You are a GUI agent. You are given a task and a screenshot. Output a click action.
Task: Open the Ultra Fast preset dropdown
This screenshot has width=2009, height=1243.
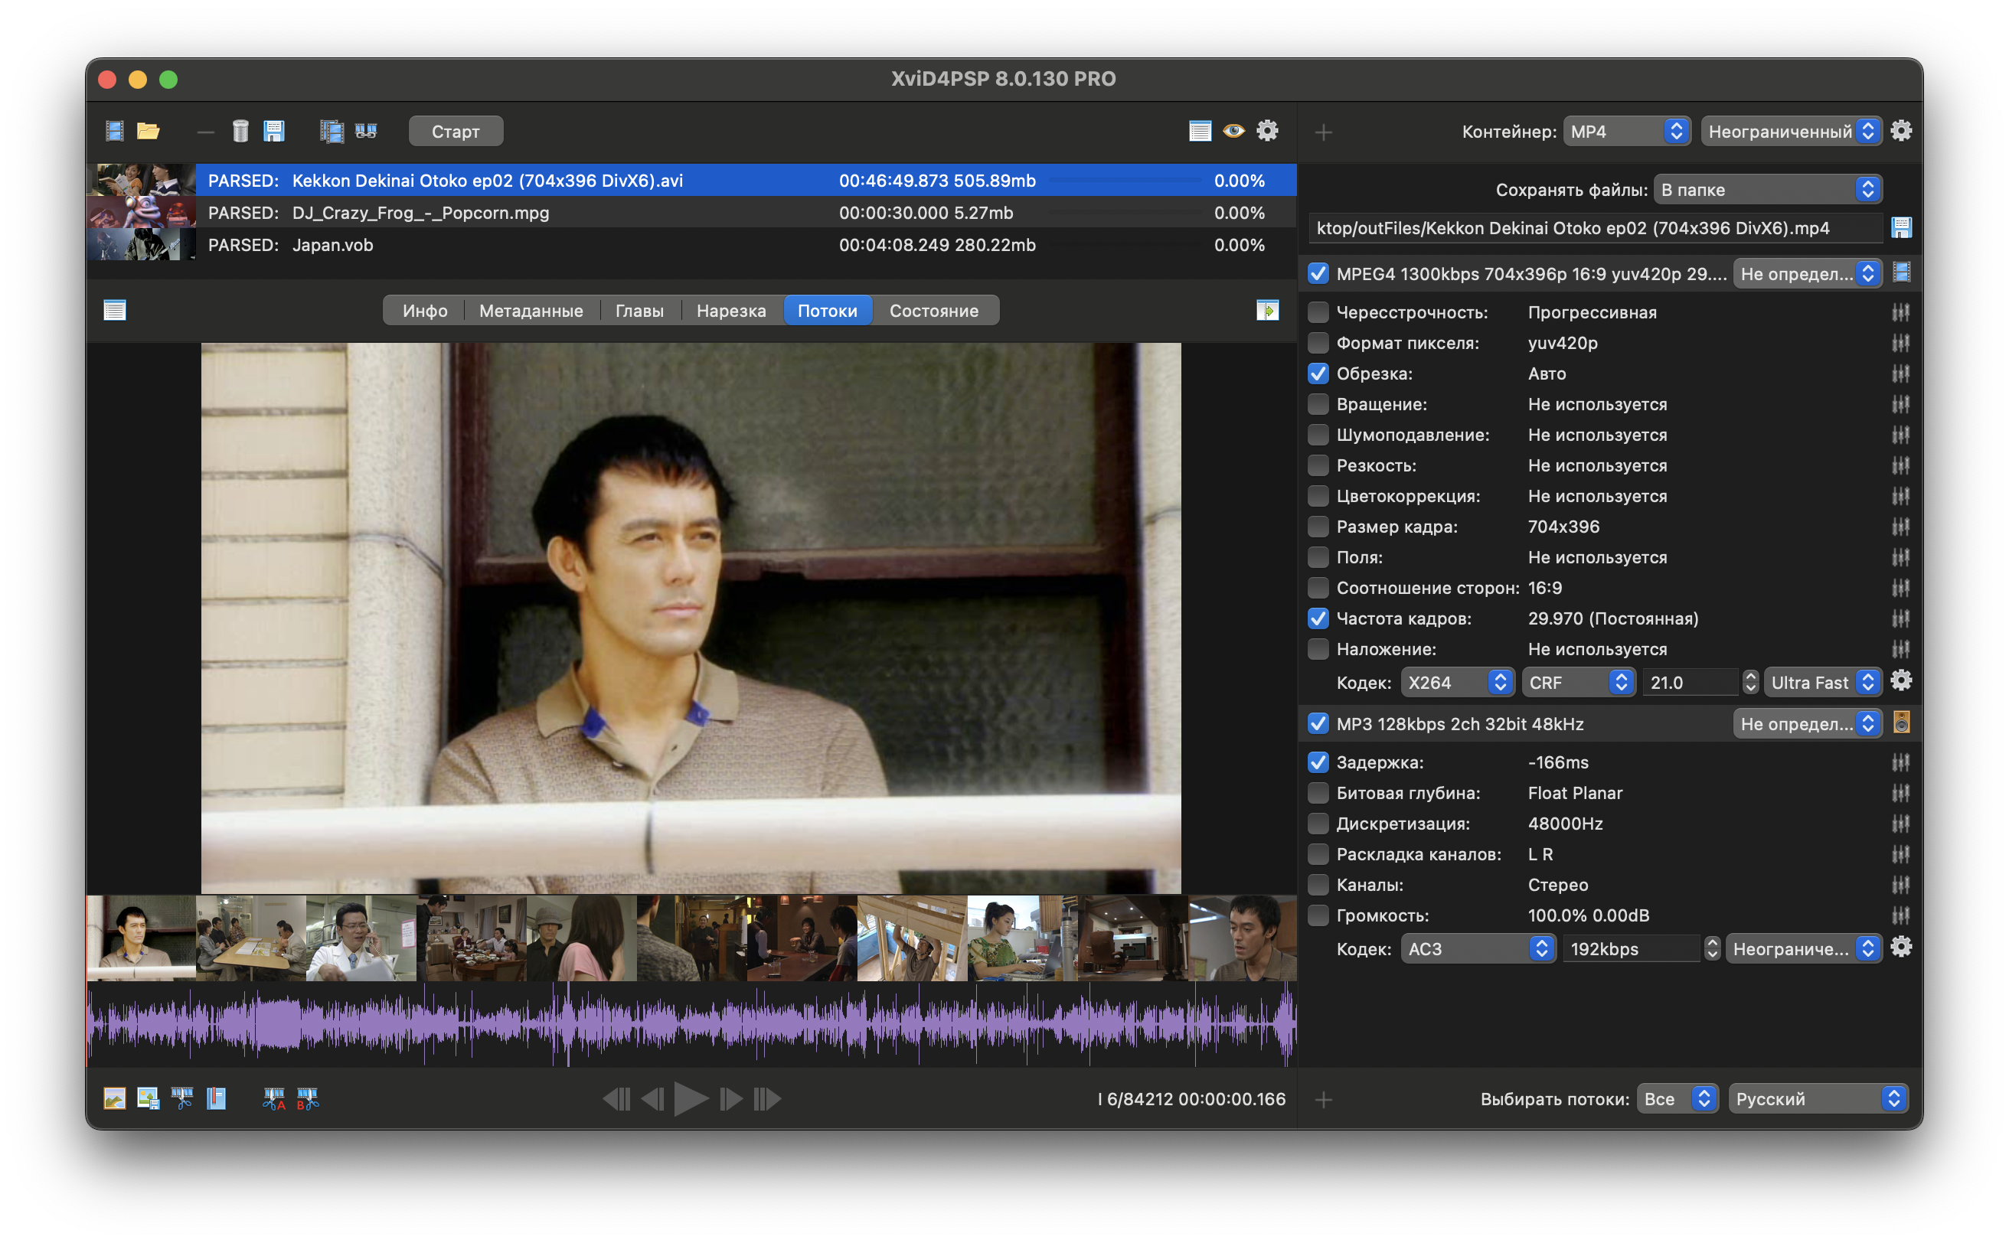pyautogui.click(x=1822, y=682)
